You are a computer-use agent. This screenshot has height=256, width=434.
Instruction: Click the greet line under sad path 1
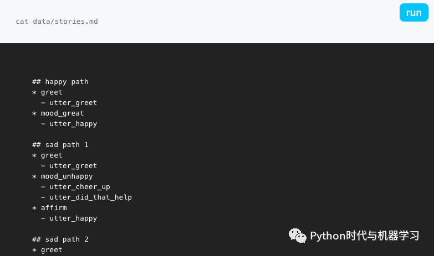click(51, 155)
